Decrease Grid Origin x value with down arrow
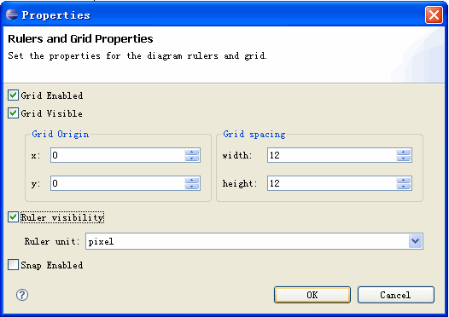The height and width of the screenshot is (317, 449). [x=191, y=158]
